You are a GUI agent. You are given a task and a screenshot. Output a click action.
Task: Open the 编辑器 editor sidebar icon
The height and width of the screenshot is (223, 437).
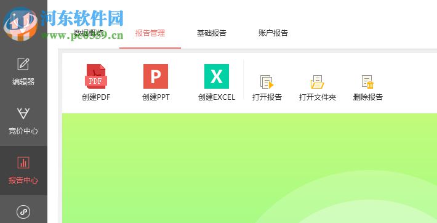(23, 64)
